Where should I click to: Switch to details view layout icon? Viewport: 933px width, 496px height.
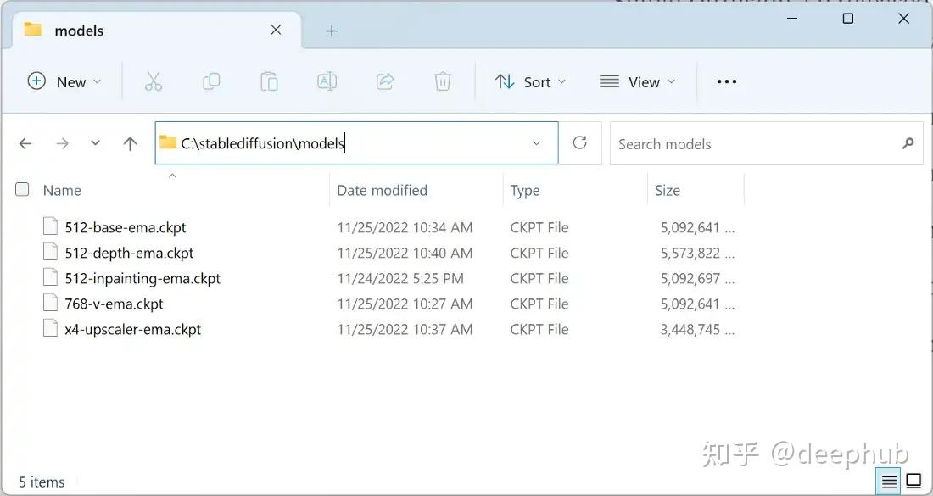(889, 482)
